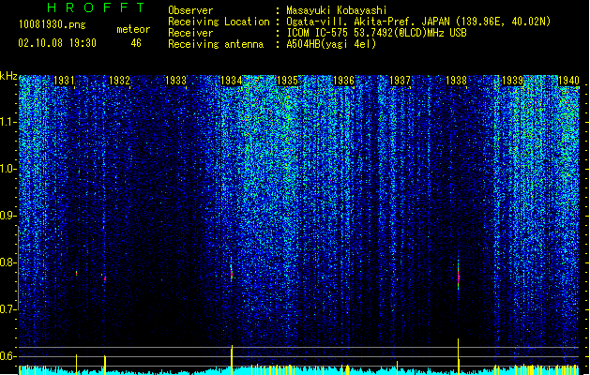Click the meteor label
Screen dimensions: 590x375
[133, 29]
